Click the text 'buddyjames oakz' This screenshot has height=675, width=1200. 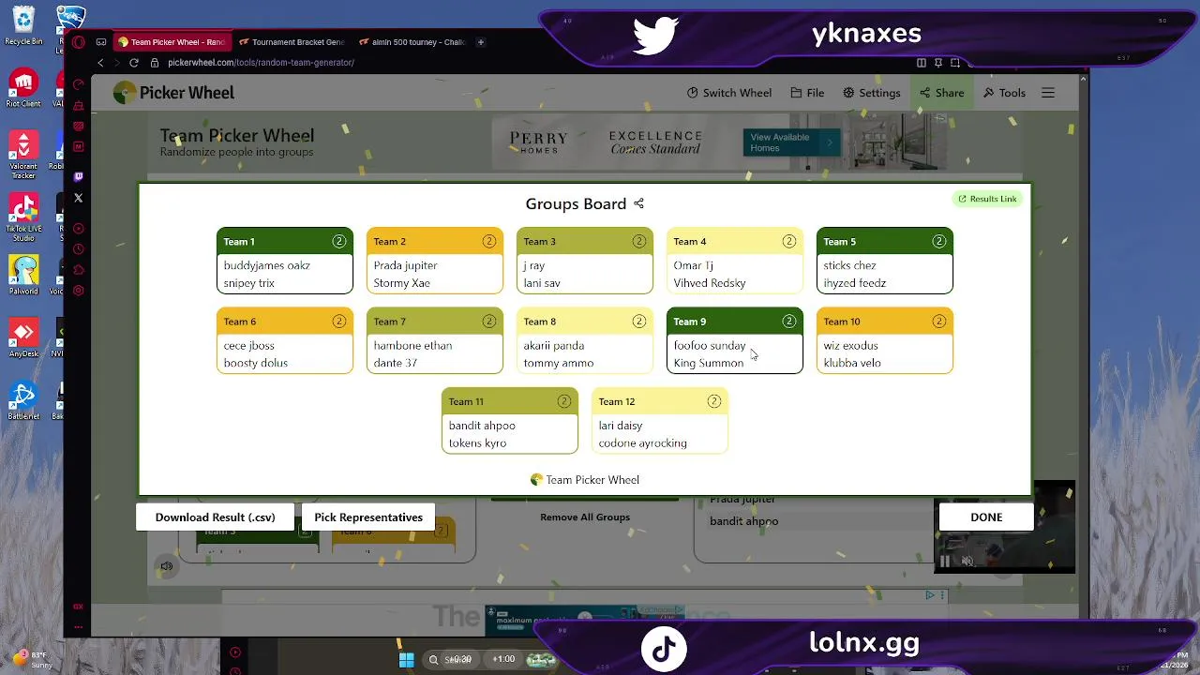click(x=266, y=265)
